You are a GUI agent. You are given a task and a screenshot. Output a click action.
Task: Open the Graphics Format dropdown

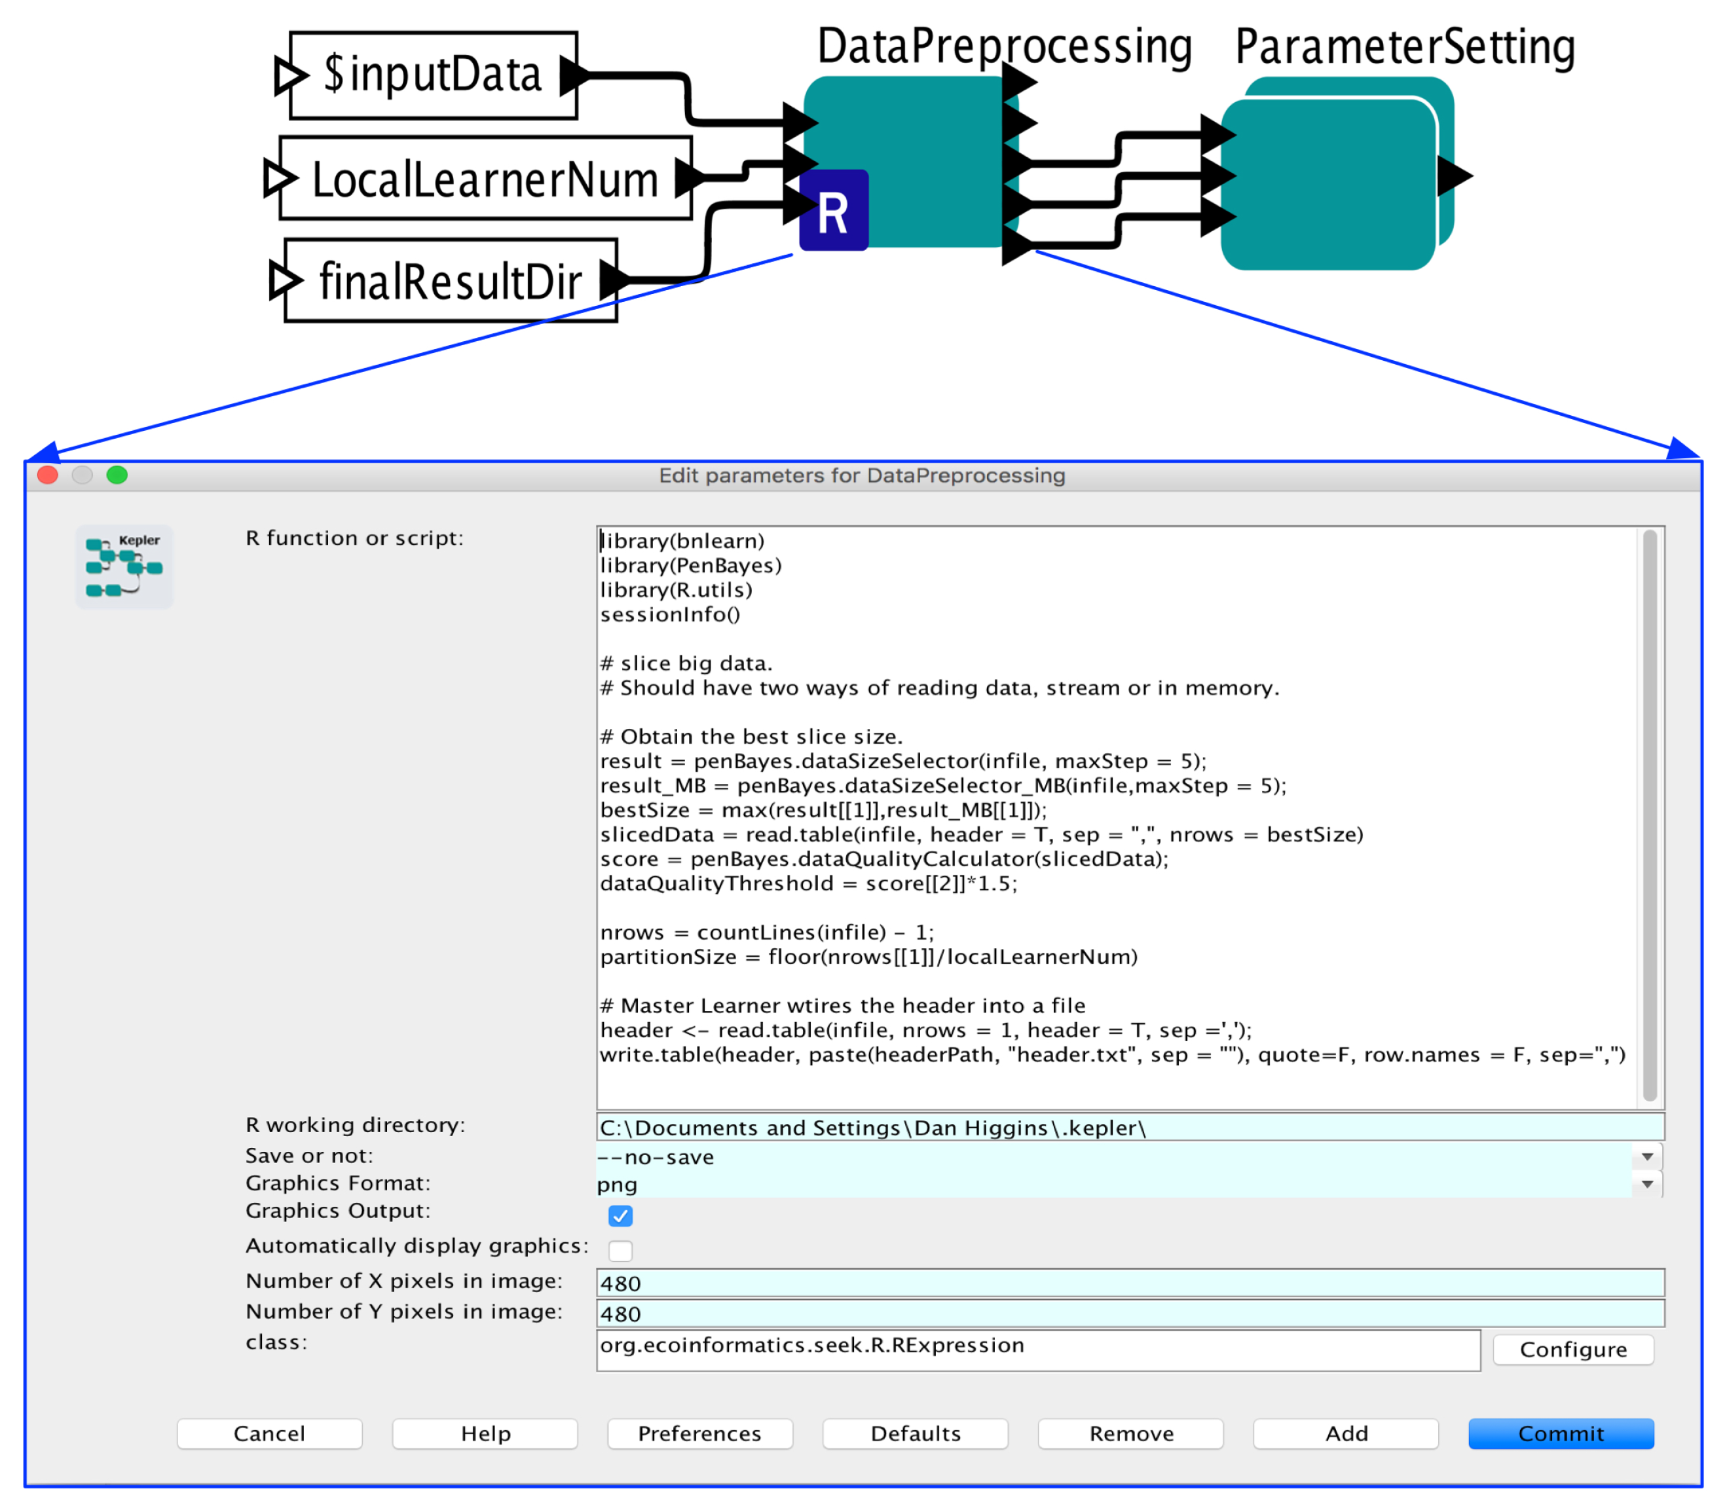(x=1646, y=1185)
